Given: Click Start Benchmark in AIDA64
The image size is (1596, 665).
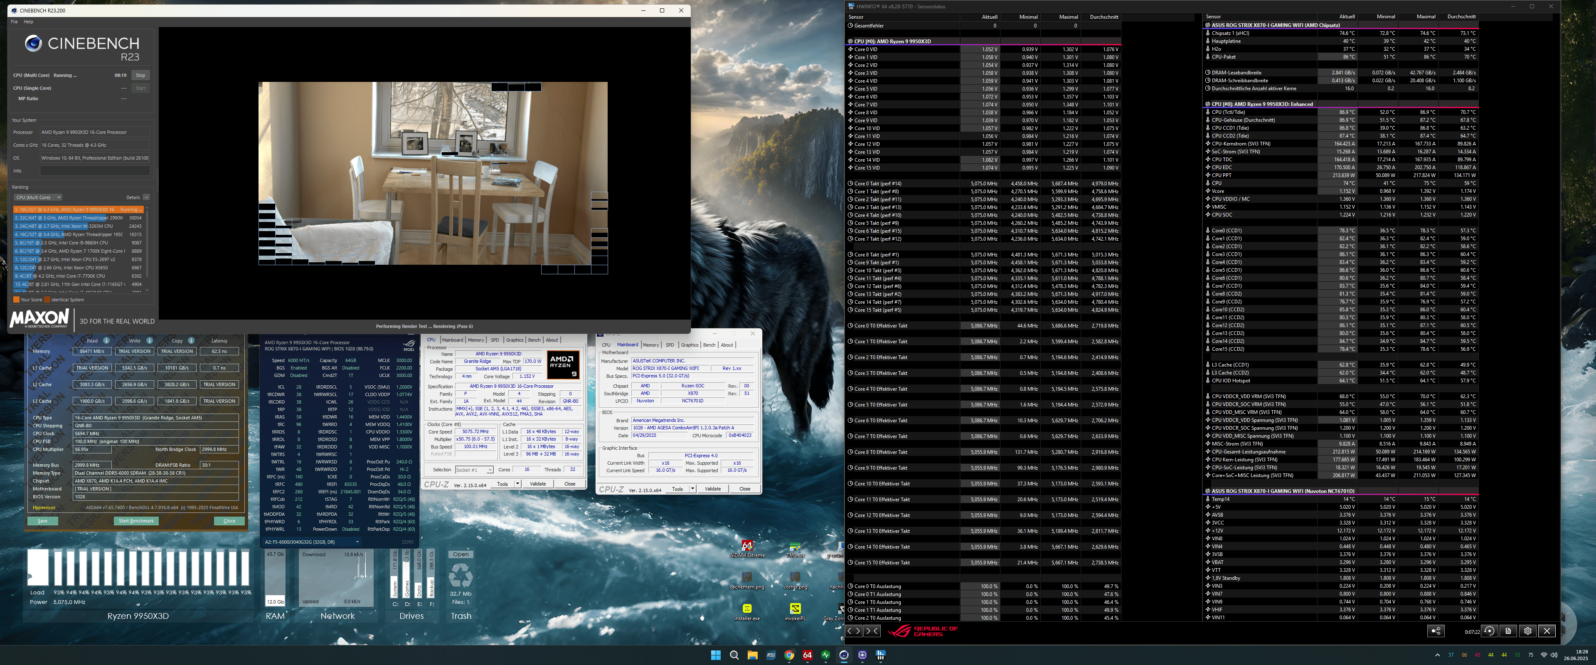Looking at the screenshot, I should point(136,521).
